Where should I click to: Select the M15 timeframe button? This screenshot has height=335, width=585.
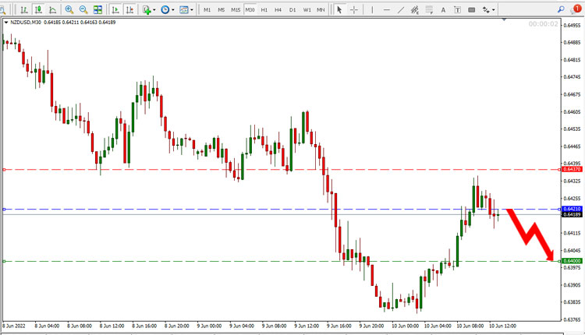pos(236,9)
